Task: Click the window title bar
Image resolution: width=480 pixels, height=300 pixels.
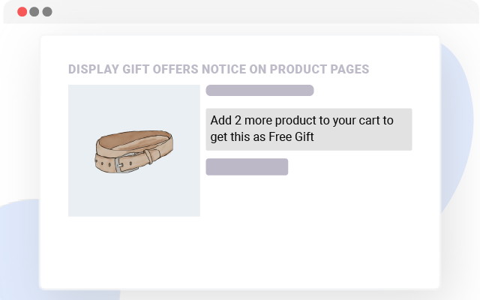Action: click(240, 12)
